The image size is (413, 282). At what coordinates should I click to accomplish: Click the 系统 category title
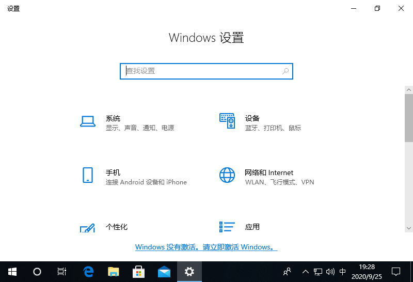[x=113, y=118]
